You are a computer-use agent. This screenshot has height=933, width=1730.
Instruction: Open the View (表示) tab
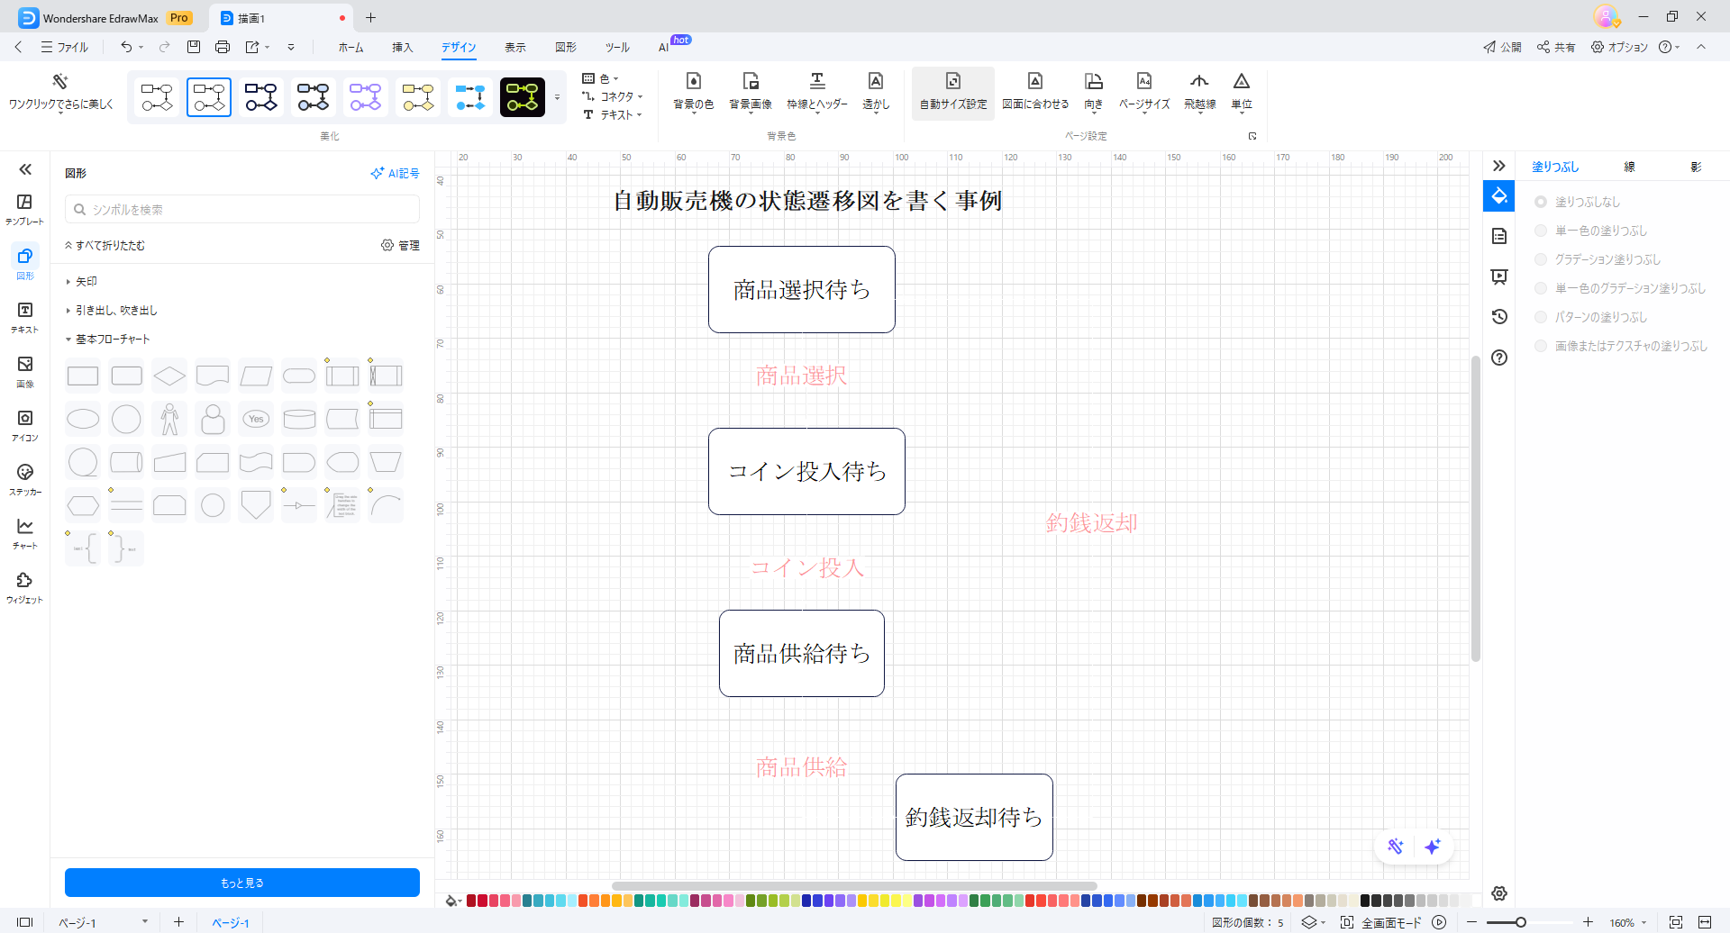[514, 47]
